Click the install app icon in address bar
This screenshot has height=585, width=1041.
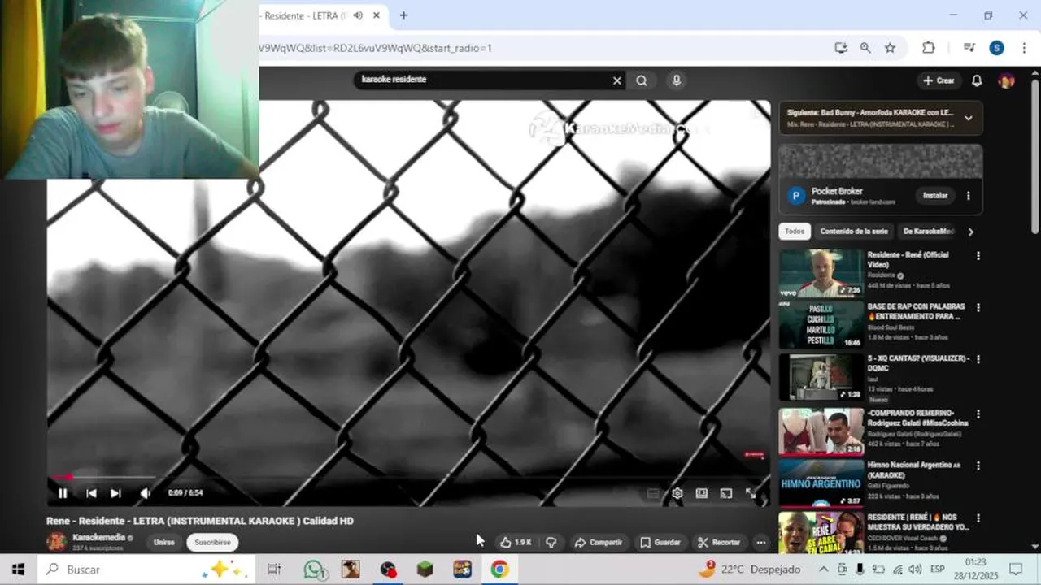(841, 48)
